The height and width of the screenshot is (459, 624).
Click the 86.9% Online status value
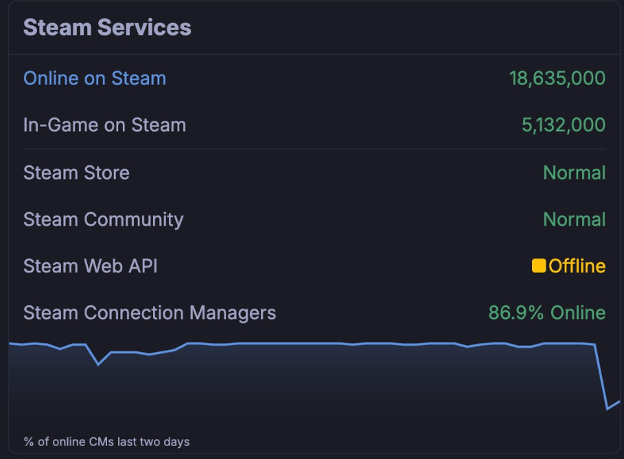tap(546, 313)
